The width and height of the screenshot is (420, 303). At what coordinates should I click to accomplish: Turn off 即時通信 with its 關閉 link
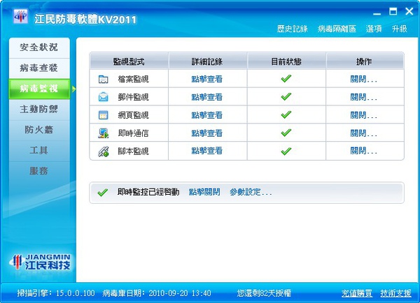click(364, 133)
